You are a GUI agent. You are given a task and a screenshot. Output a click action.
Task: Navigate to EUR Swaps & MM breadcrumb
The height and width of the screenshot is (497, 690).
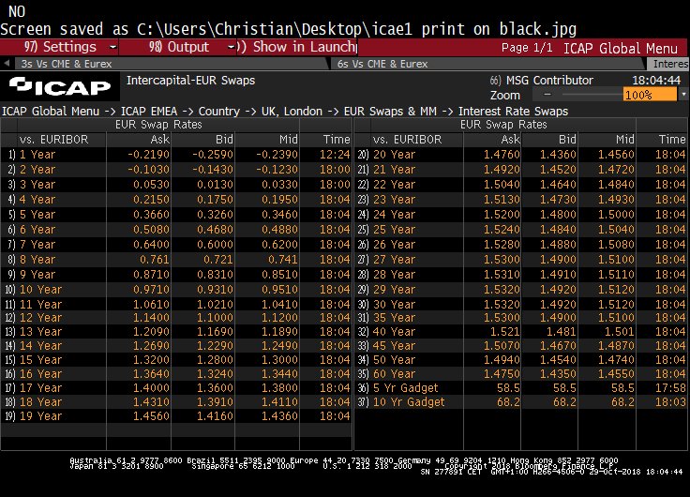pyautogui.click(x=390, y=111)
